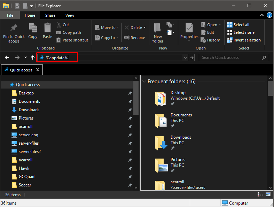The width and height of the screenshot is (274, 207).
Task: Go up one folder level arrow
Action: click(x=33, y=58)
